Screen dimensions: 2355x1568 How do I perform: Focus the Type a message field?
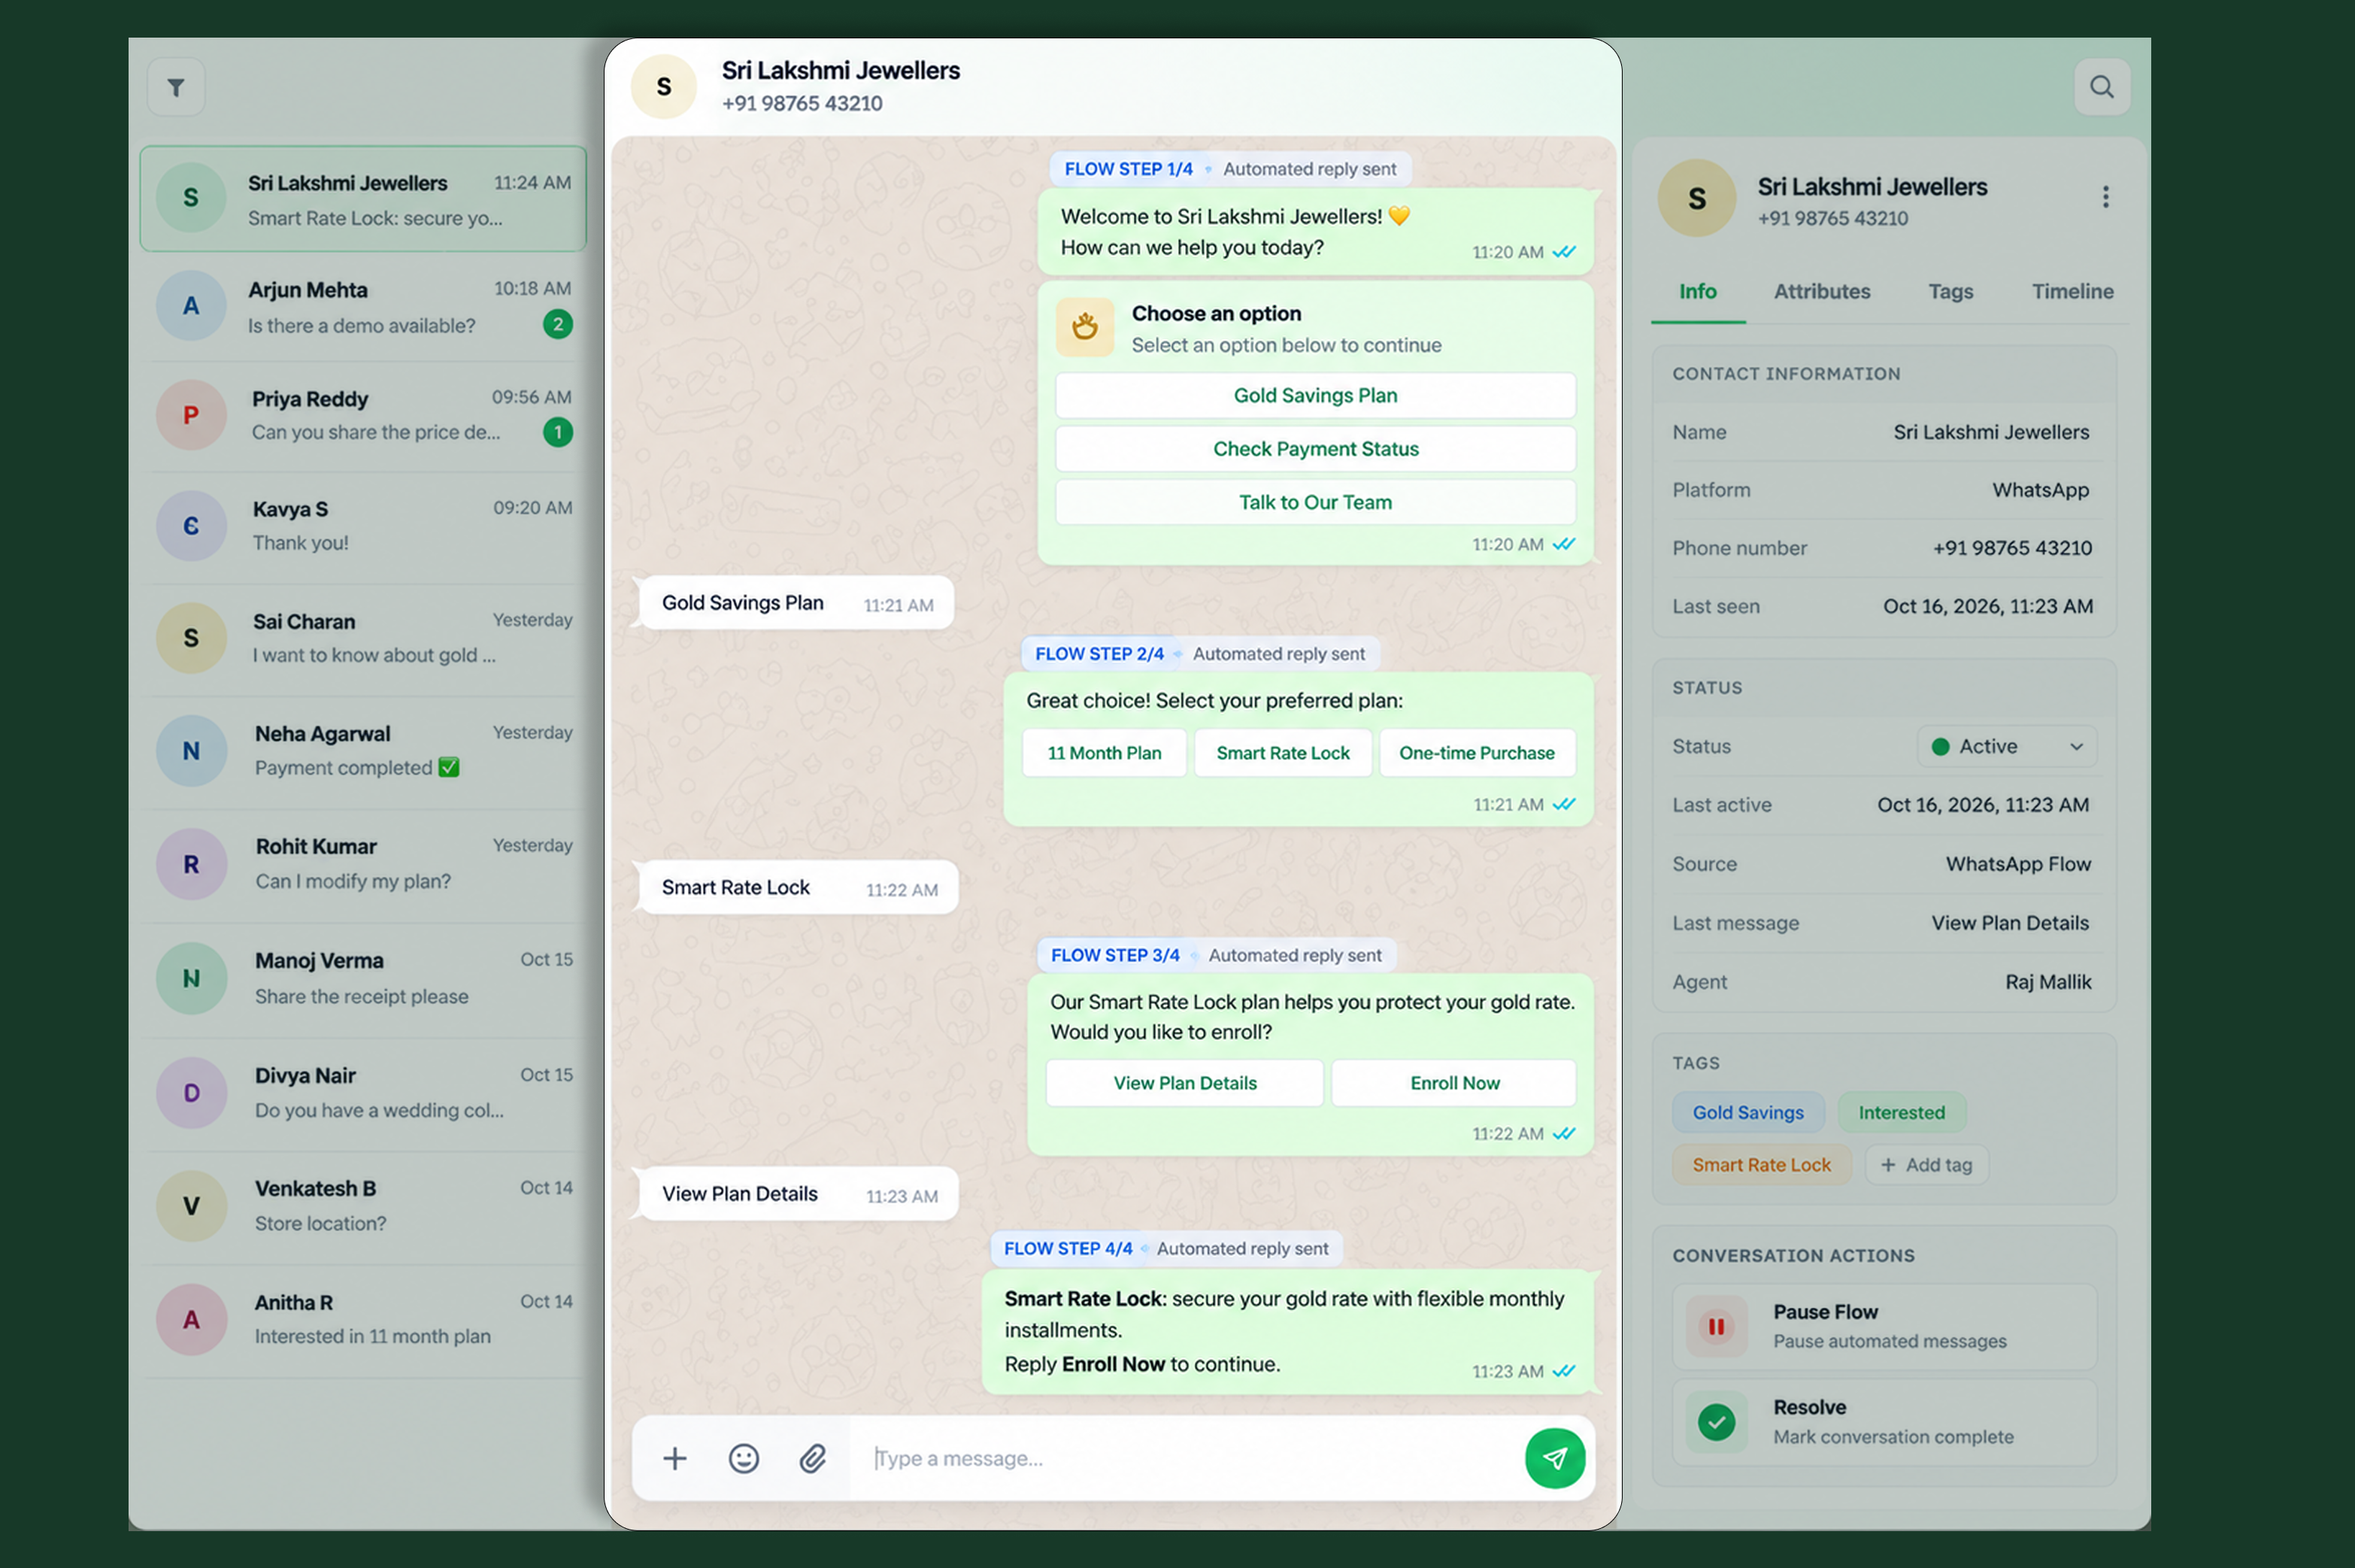tap(1187, 1458)
